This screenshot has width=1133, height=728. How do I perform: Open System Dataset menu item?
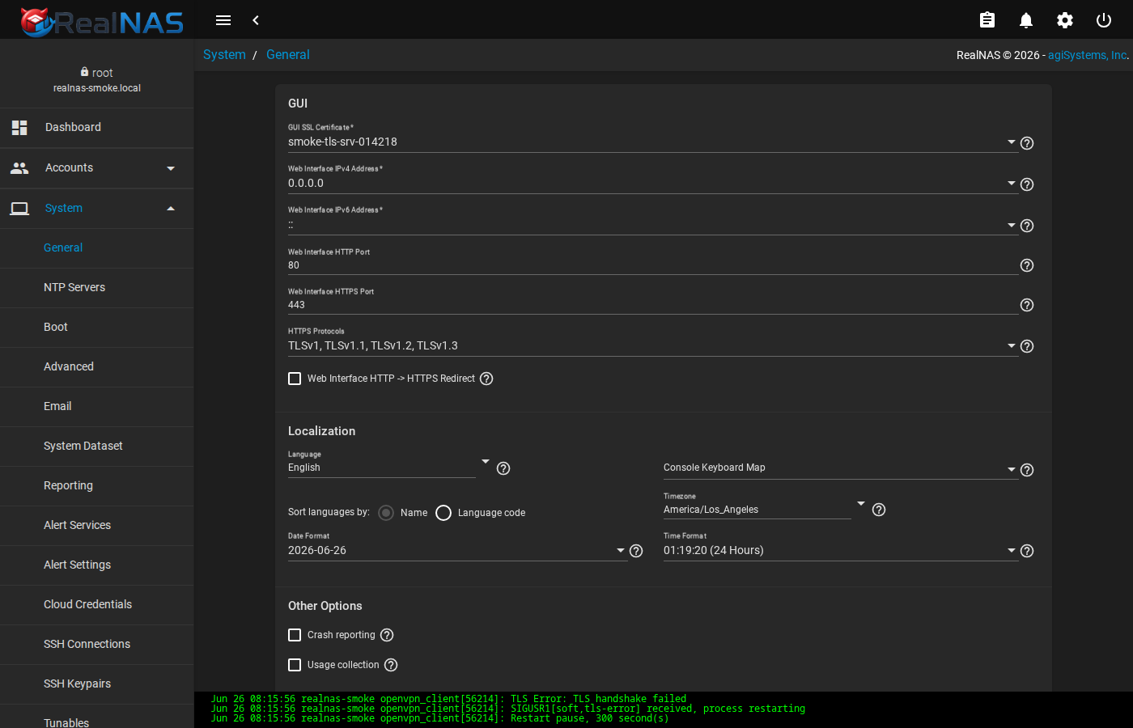click(97, 447)
